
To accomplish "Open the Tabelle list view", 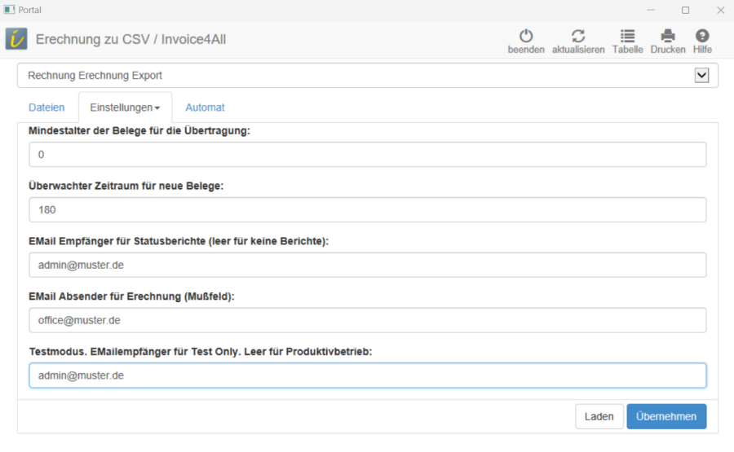I will point(627,37).
